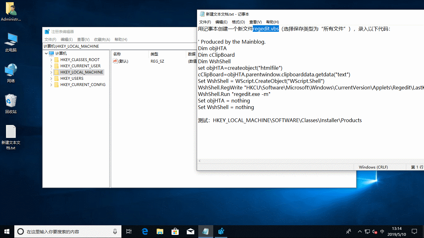Screen dimensions: 424x238
Task: Open the Windows Start menu
Action: (7, 231)
